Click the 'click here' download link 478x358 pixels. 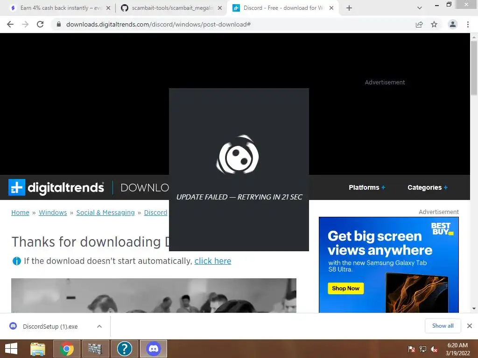coord(213,261)
